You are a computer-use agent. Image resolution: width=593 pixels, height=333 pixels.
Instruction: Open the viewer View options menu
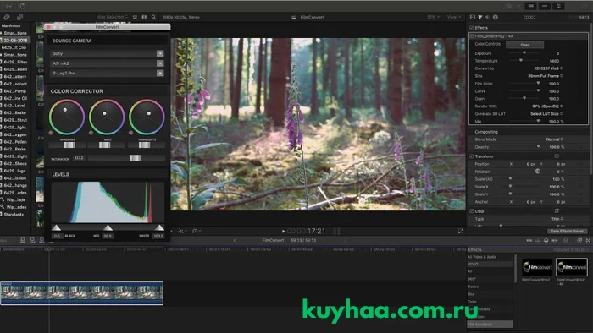point(454,17)
